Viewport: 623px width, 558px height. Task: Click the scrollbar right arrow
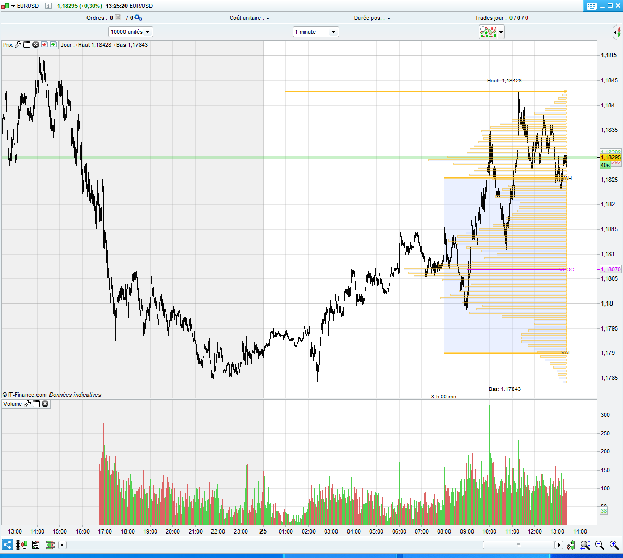pyautogui.click(x=559, y=545)
